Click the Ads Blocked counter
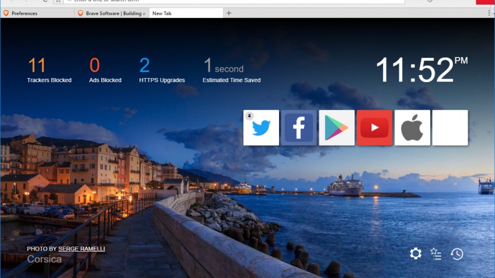This screenshot has height=278, width=495. click(105, 70)
